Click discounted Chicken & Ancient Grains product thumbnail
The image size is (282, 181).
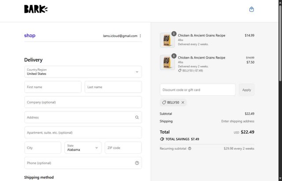pos(167,63)
